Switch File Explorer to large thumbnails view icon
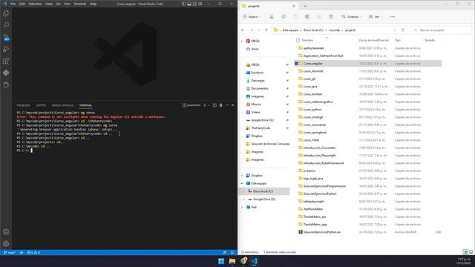This screenshot has height=267, width=475. (x=471, y=252)
